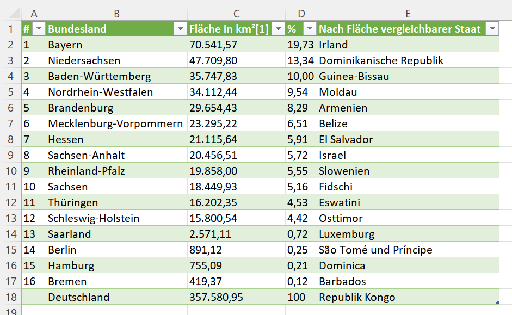Select column E header
The height and width of the screenshot is (315, 512).
pyautogui.click(x=408, y=14)
